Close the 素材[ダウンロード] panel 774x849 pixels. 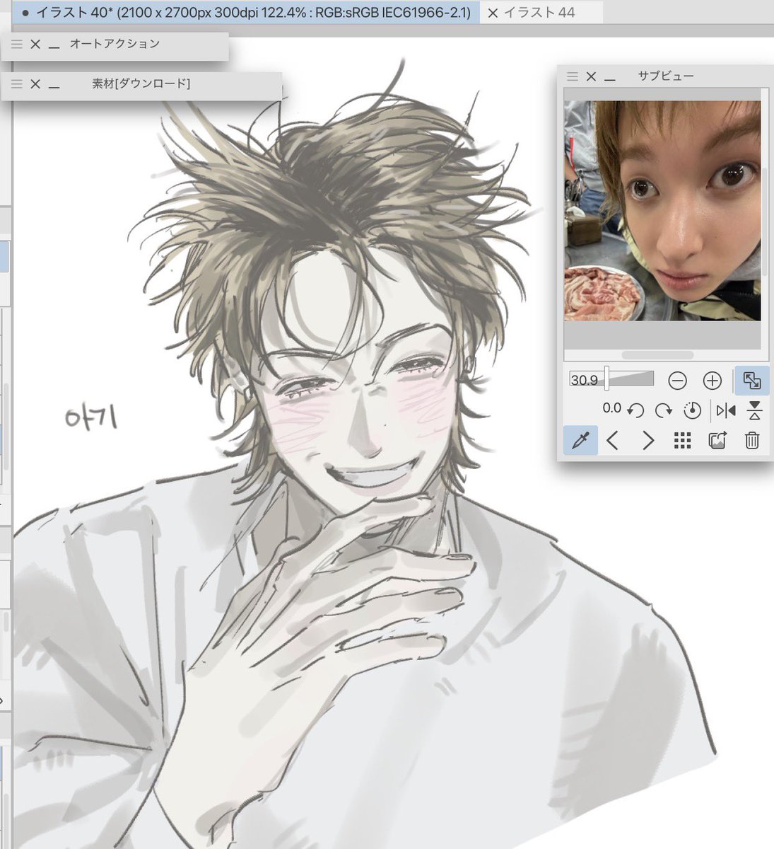click(x=35, y=84)
